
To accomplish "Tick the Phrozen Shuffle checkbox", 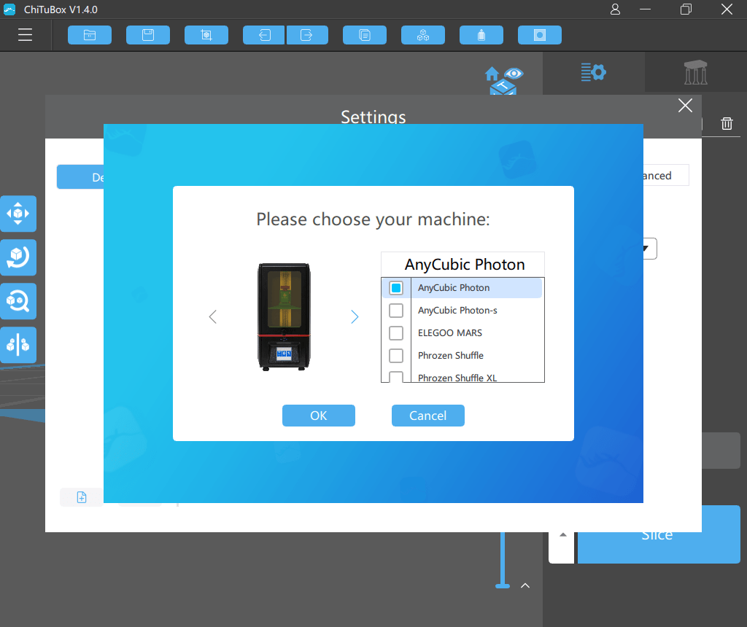I will pyautogui.click(x=396, y=356).
